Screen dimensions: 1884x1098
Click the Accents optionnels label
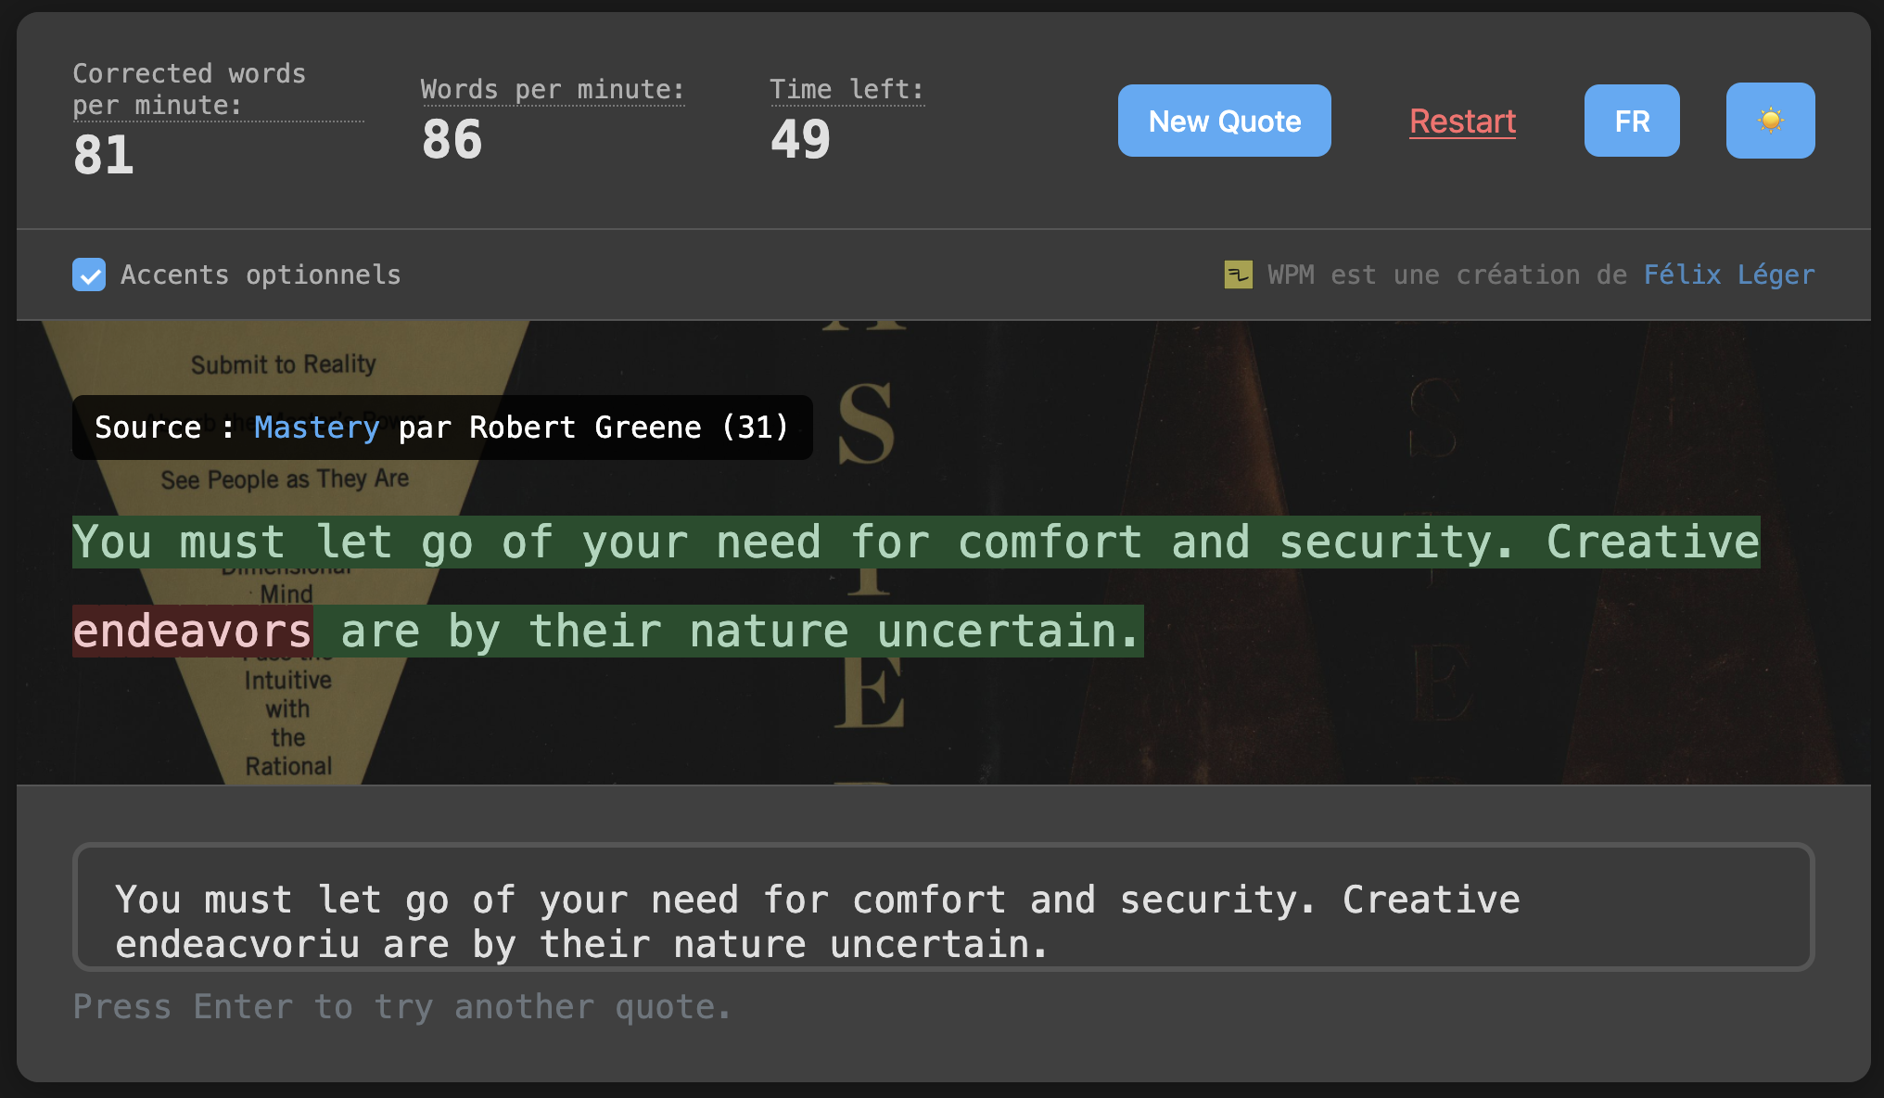(261, 274)
